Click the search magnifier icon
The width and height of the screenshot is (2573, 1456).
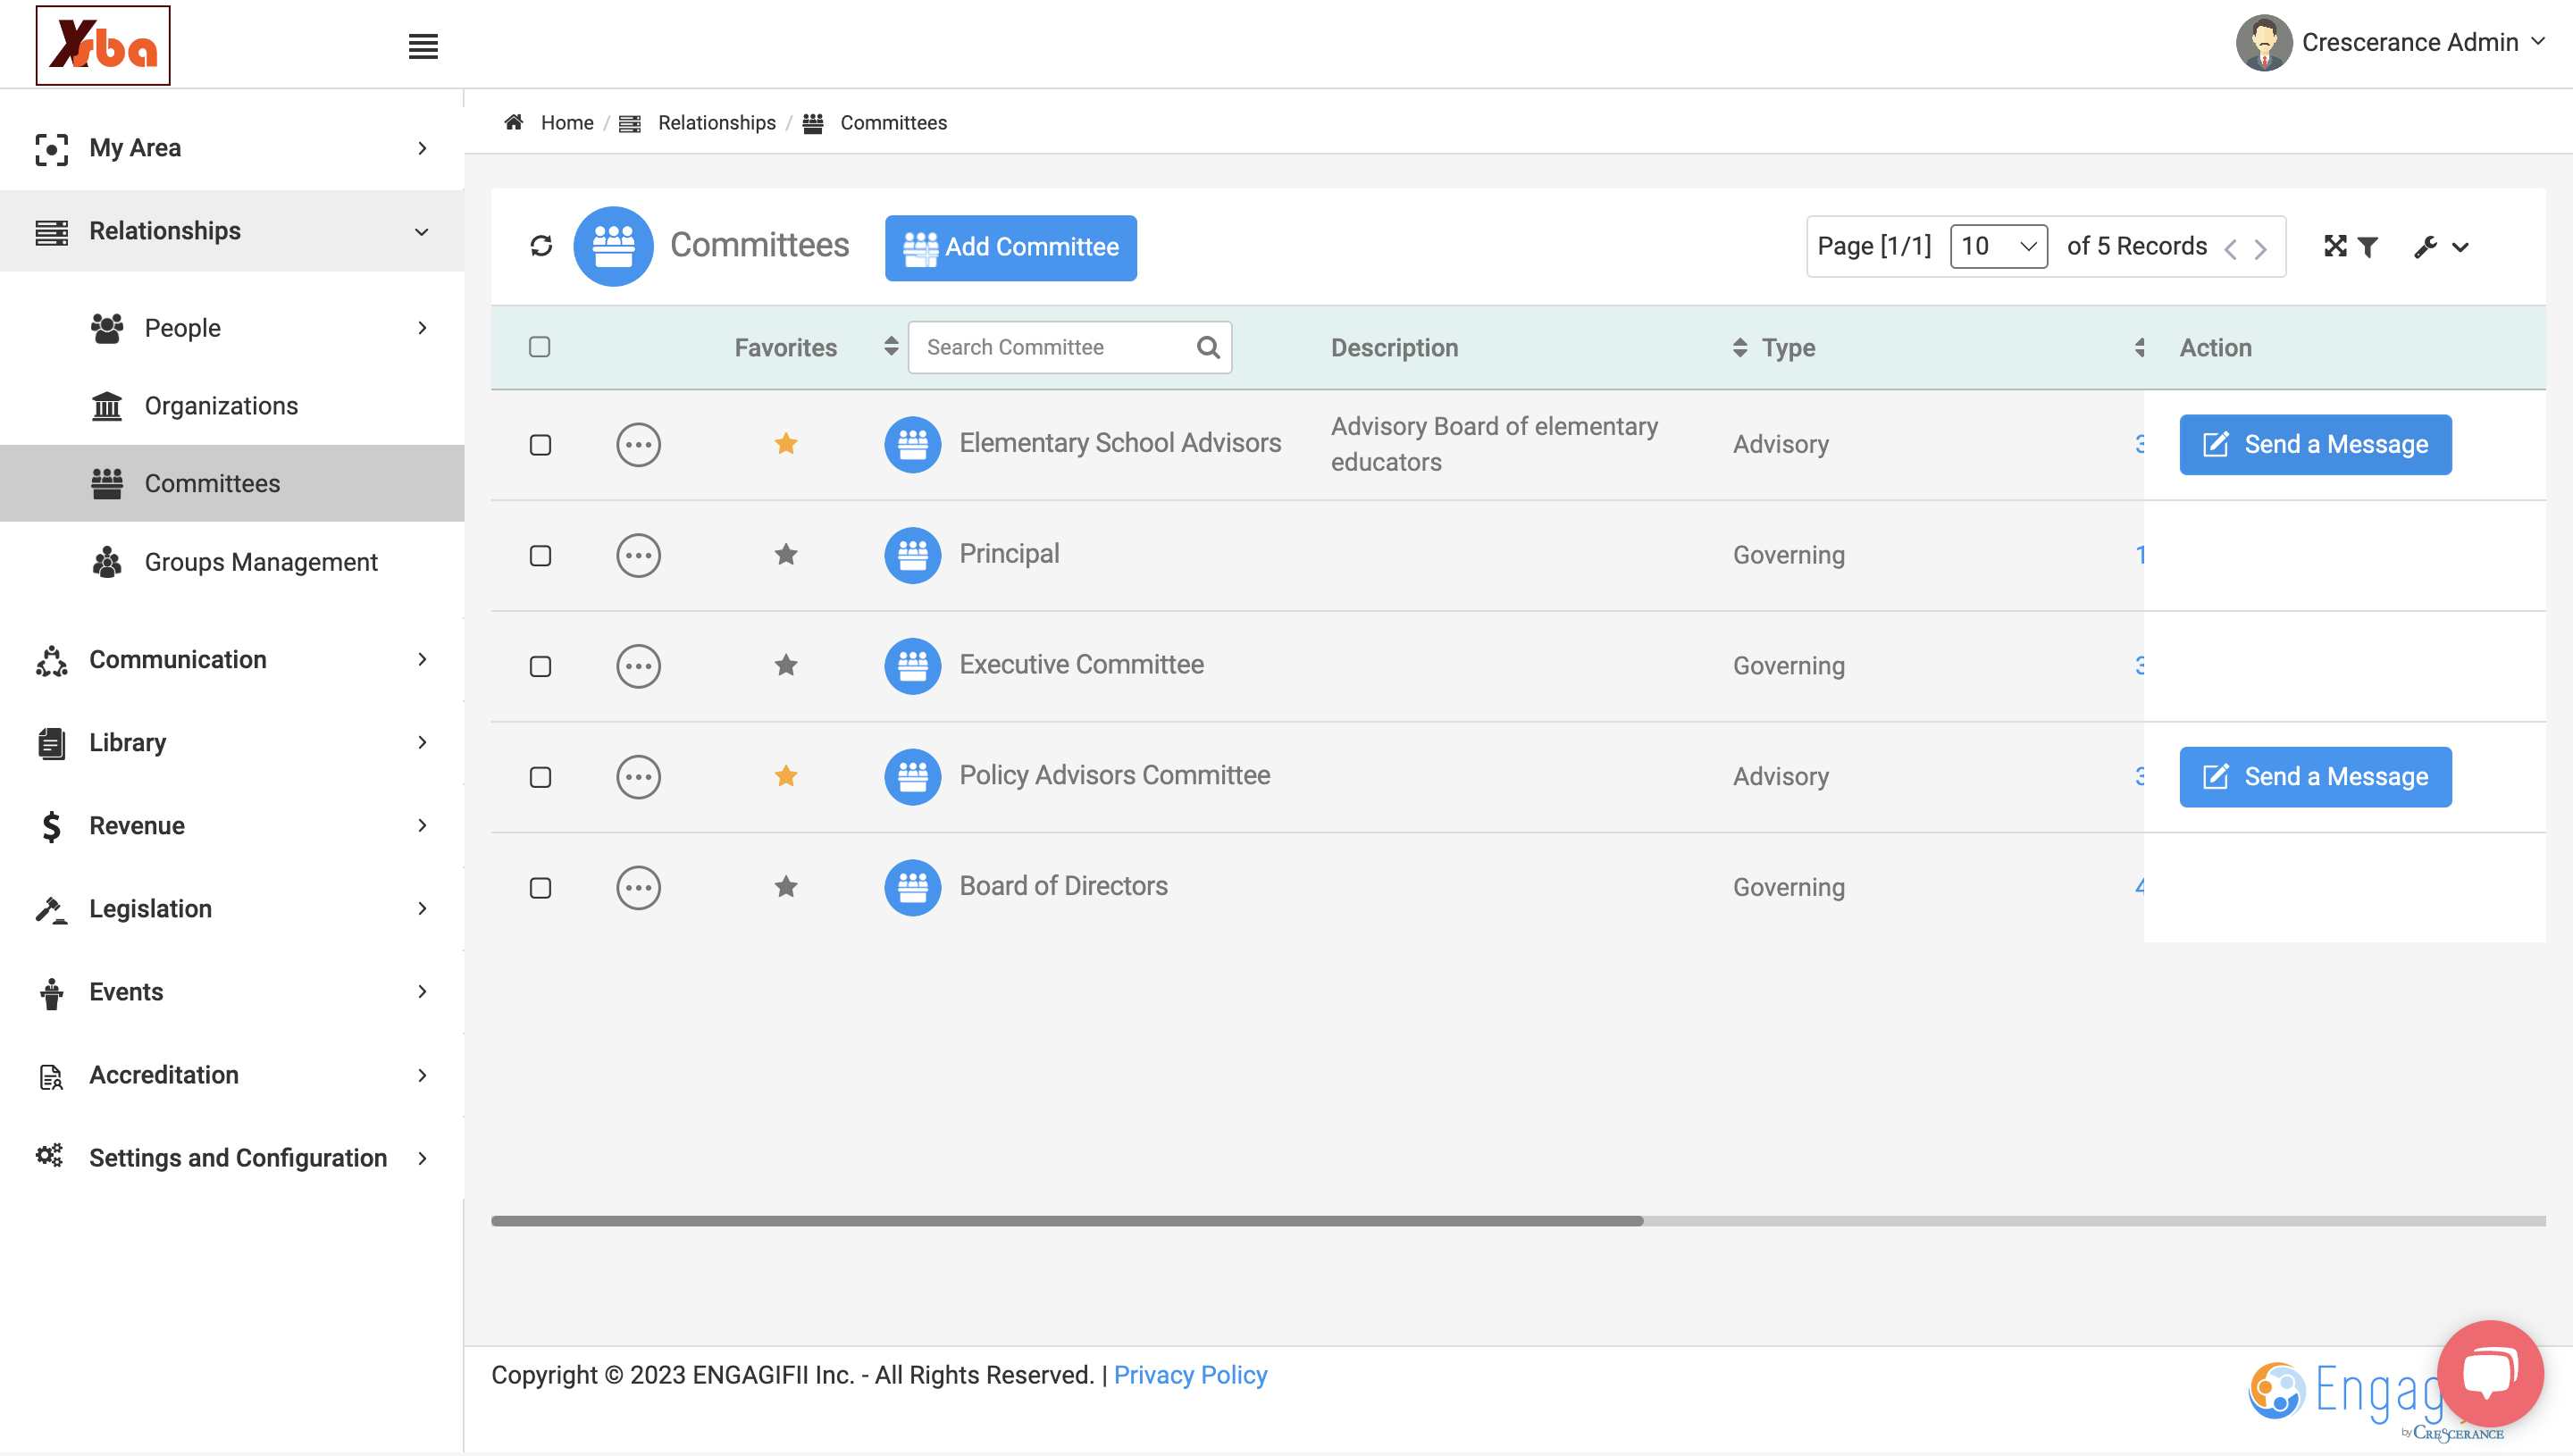1208,347
